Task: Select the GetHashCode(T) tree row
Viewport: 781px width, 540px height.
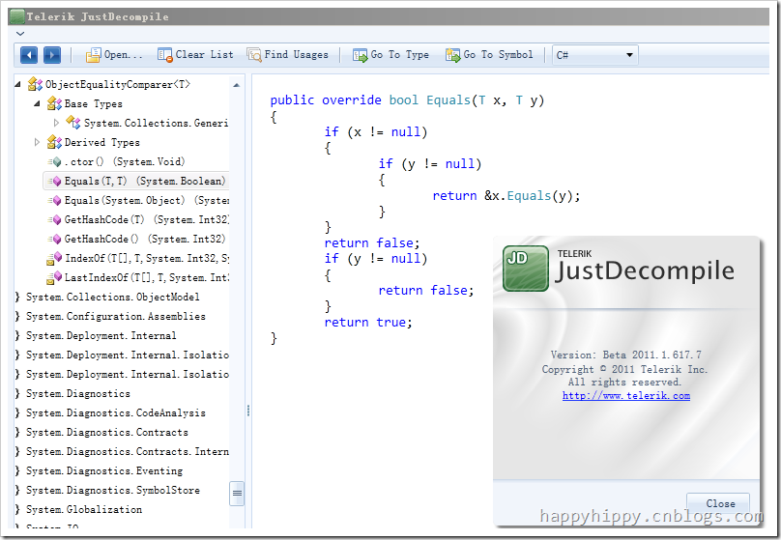Action: [136, 220]
